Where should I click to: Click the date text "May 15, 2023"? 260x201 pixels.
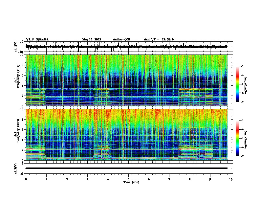pos(92,39)
